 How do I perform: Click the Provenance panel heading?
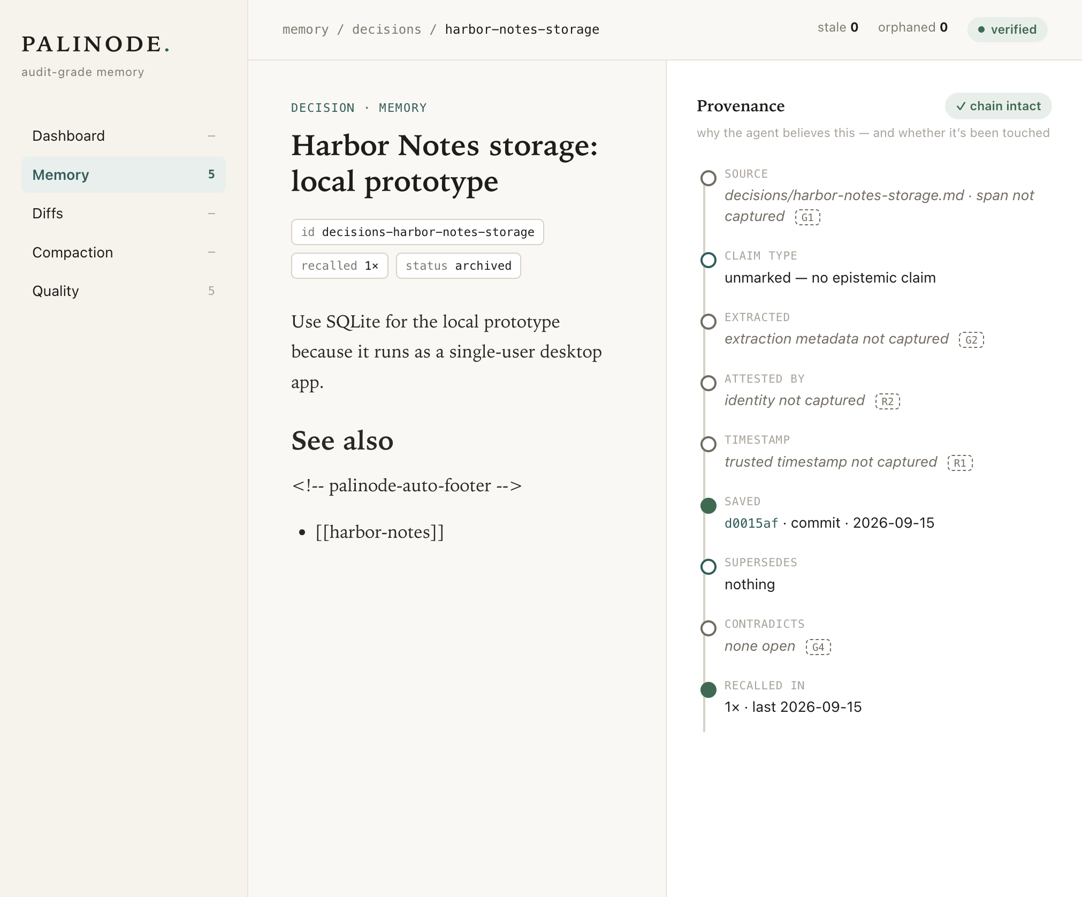click(741, 106)
